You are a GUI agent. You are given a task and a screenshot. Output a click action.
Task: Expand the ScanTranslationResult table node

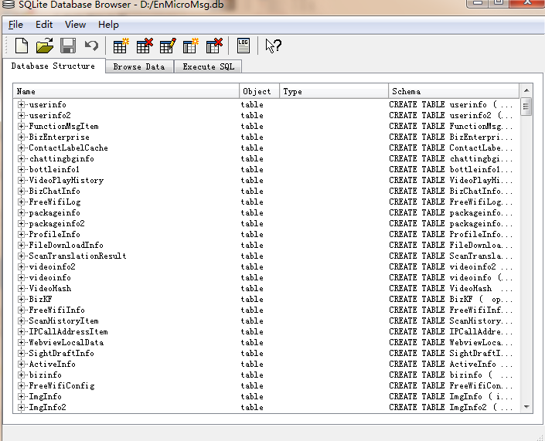[21, 256]
